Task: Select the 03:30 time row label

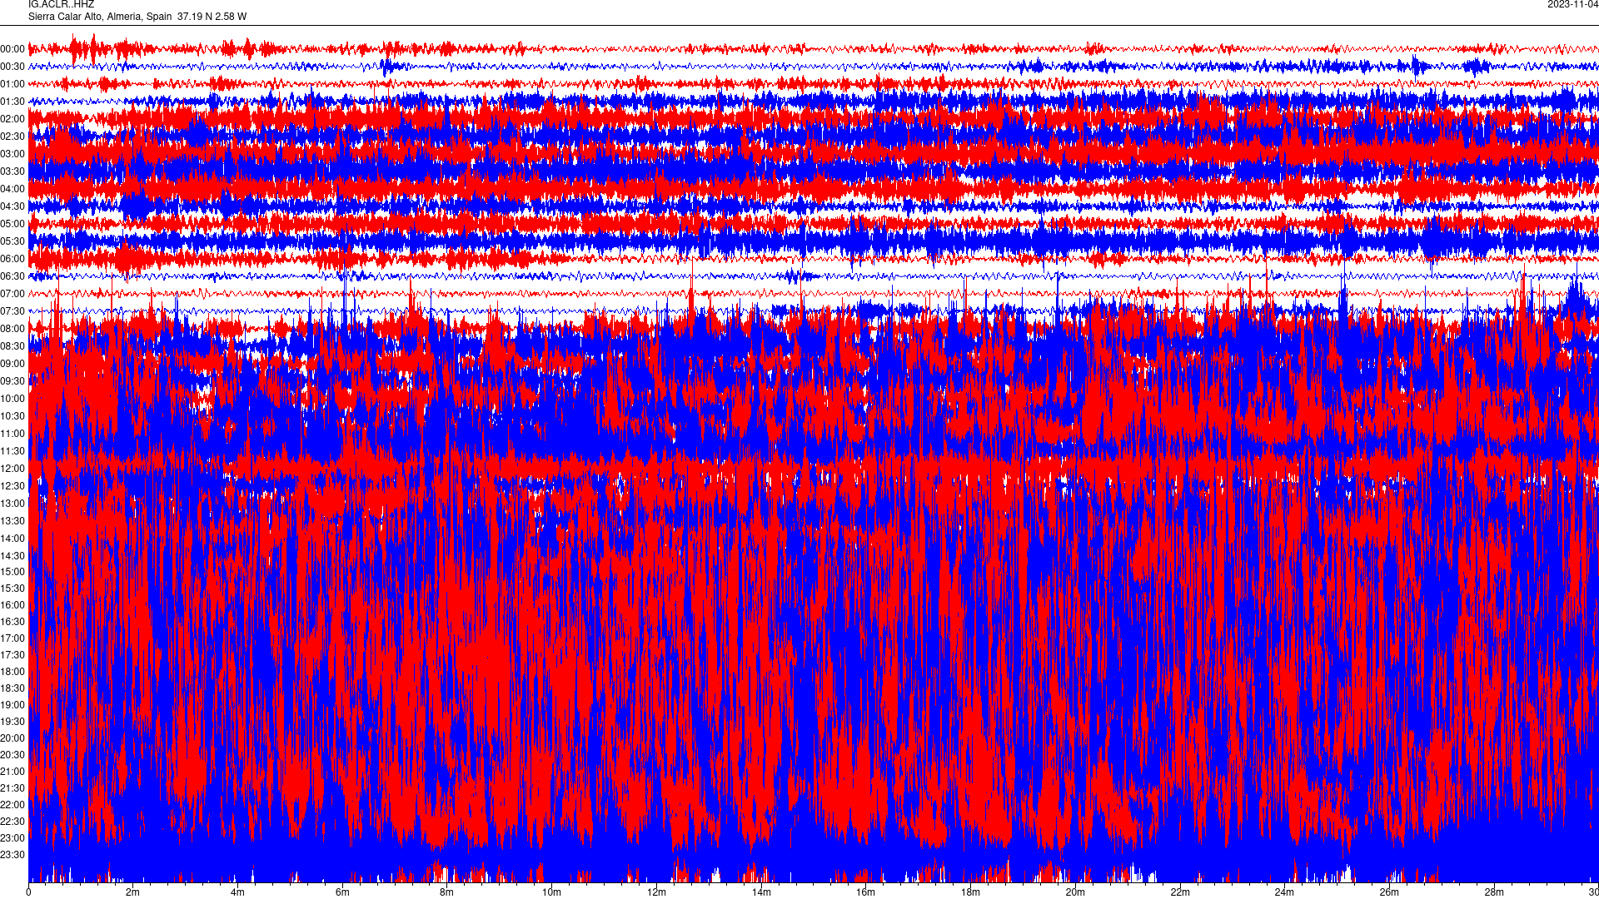Action: [x=12, y=171]
